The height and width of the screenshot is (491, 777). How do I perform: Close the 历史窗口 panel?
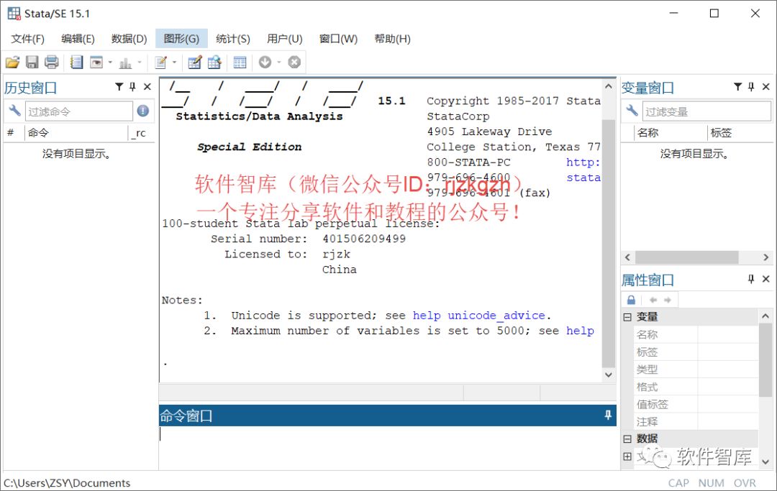click(x=147, y=86)
